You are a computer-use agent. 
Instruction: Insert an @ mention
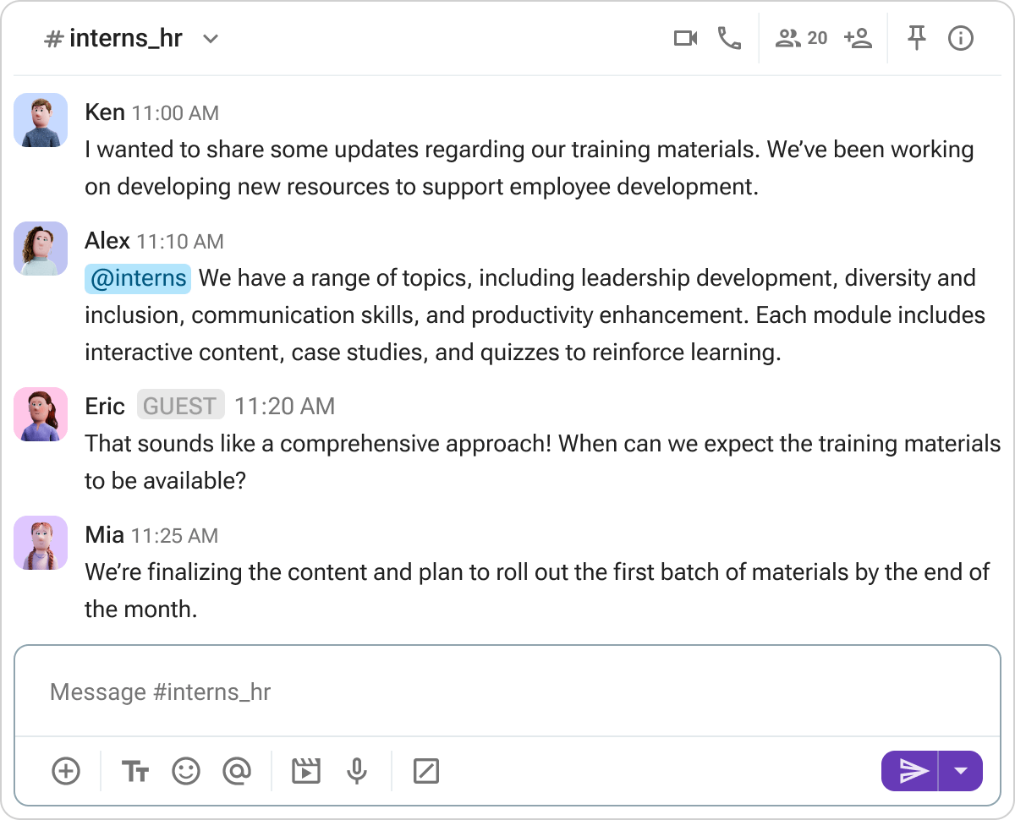[x=237, y=771]
